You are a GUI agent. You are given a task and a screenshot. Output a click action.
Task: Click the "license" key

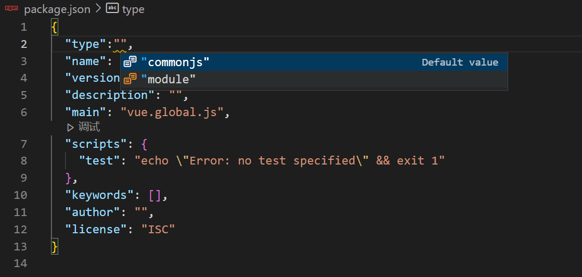click(96, 229)
